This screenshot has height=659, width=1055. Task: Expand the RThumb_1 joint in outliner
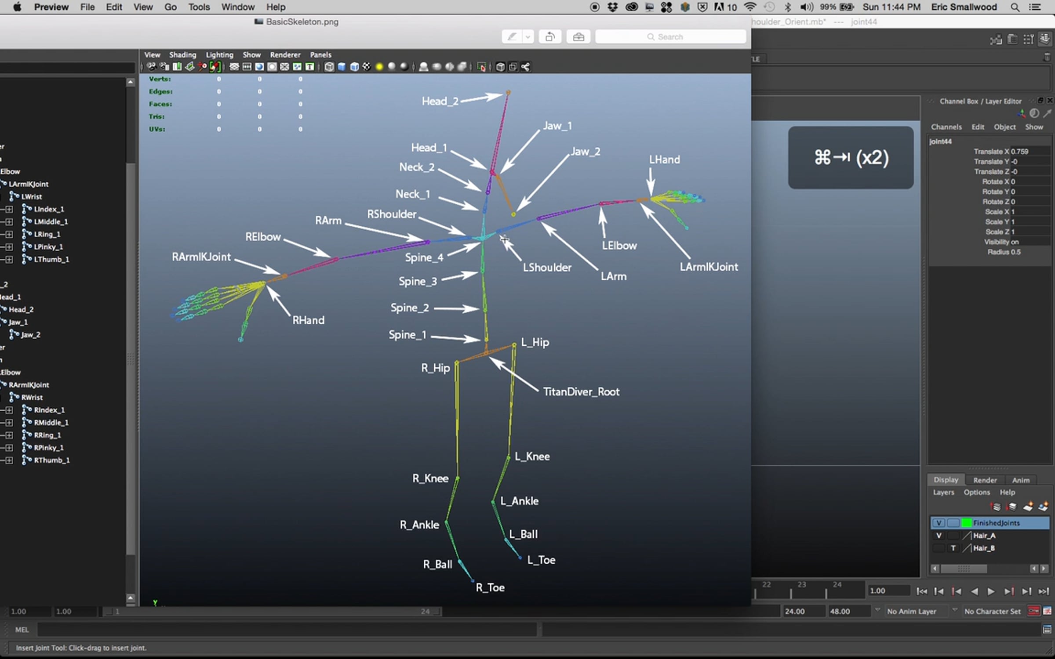[x=9, y=460]
